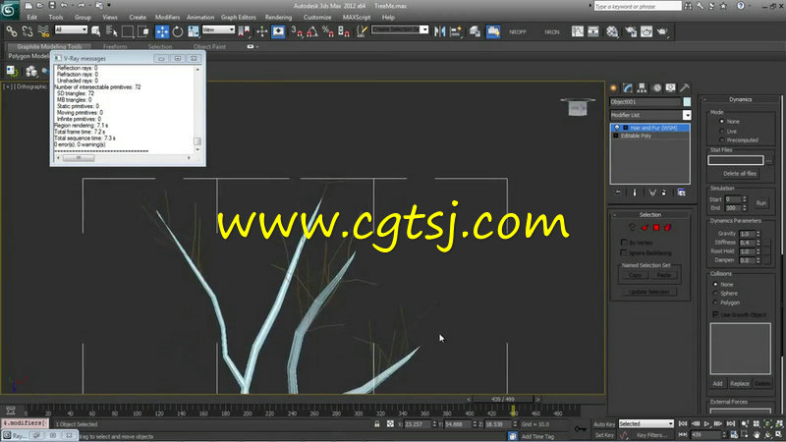Click the Unlink Selection icon
The image size is (786, 442).
tap(28, 31)
